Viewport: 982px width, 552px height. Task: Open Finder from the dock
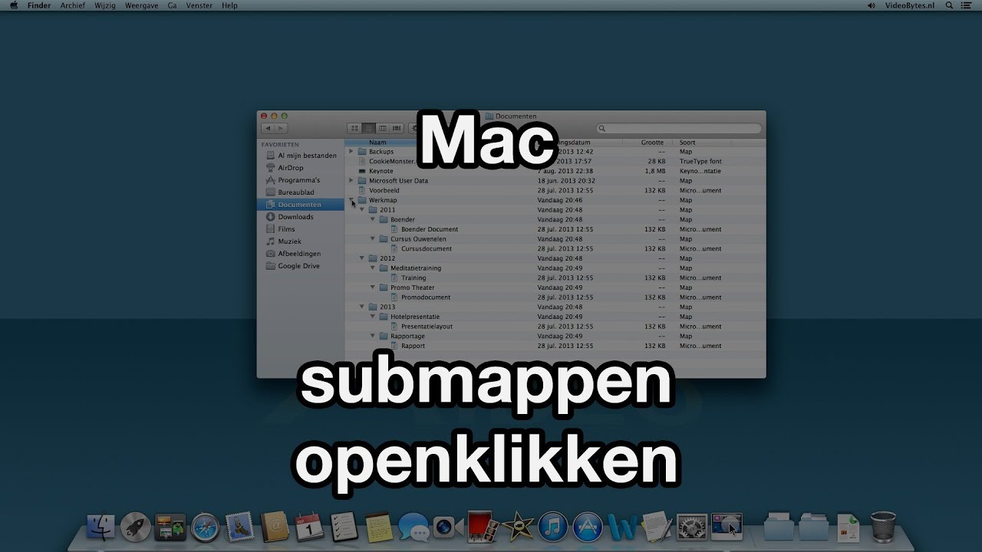point(101,527)
